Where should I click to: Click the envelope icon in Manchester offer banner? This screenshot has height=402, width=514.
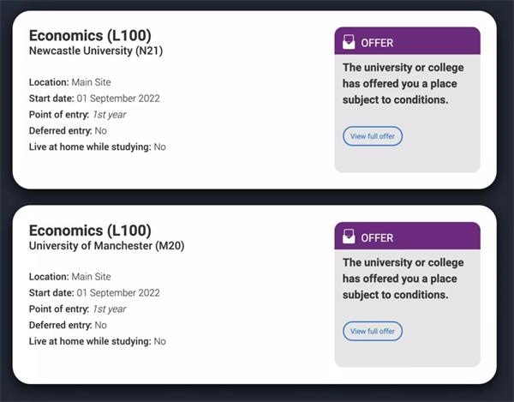tap(349, 237)
